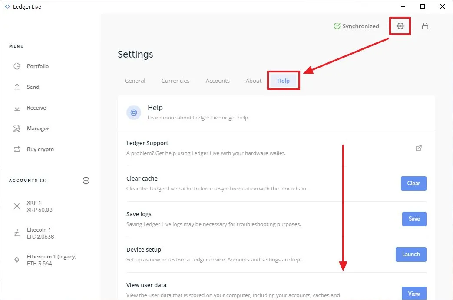
Task: Switch to the Currencies tab
Action: [175, 81]
